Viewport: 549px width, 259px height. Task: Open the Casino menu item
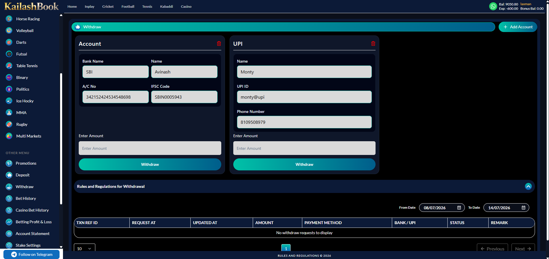pyautogui.click(x=186, y=7)
